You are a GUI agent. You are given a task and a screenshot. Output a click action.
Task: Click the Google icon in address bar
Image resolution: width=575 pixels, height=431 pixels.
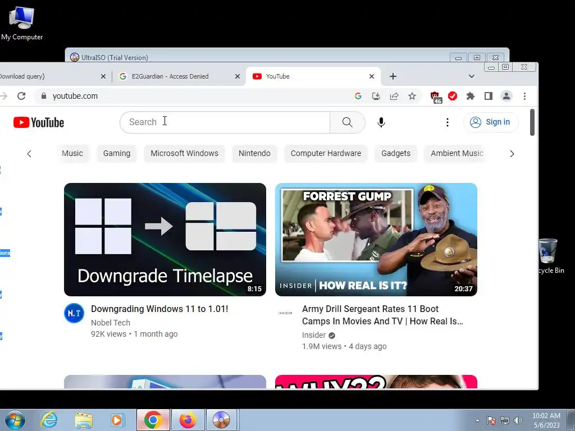click(358, 96)
